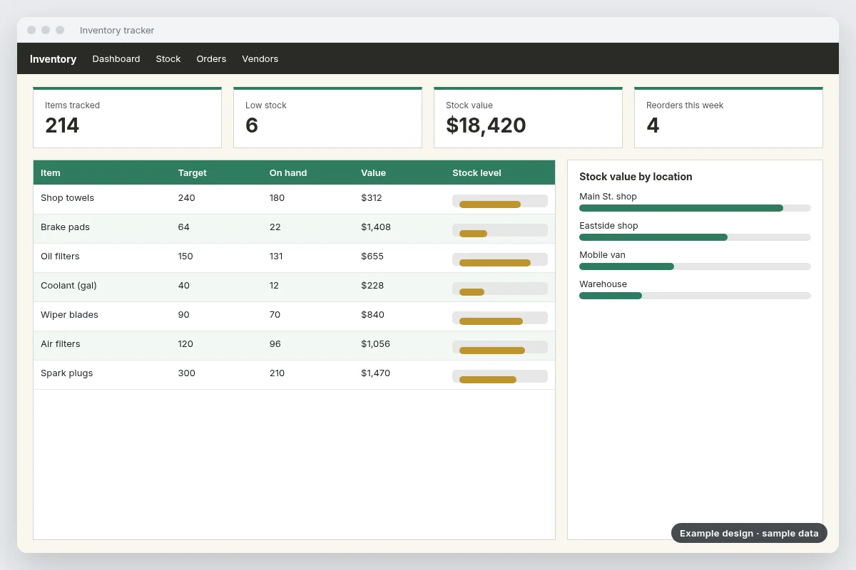
Task: Select the Spark plugs item name
Action: point(66,373)
